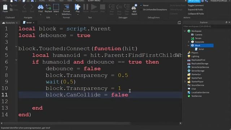Select the Terrain item in Explorer
The width and height of the screenshot is (231, 130).
click(198, 38)
